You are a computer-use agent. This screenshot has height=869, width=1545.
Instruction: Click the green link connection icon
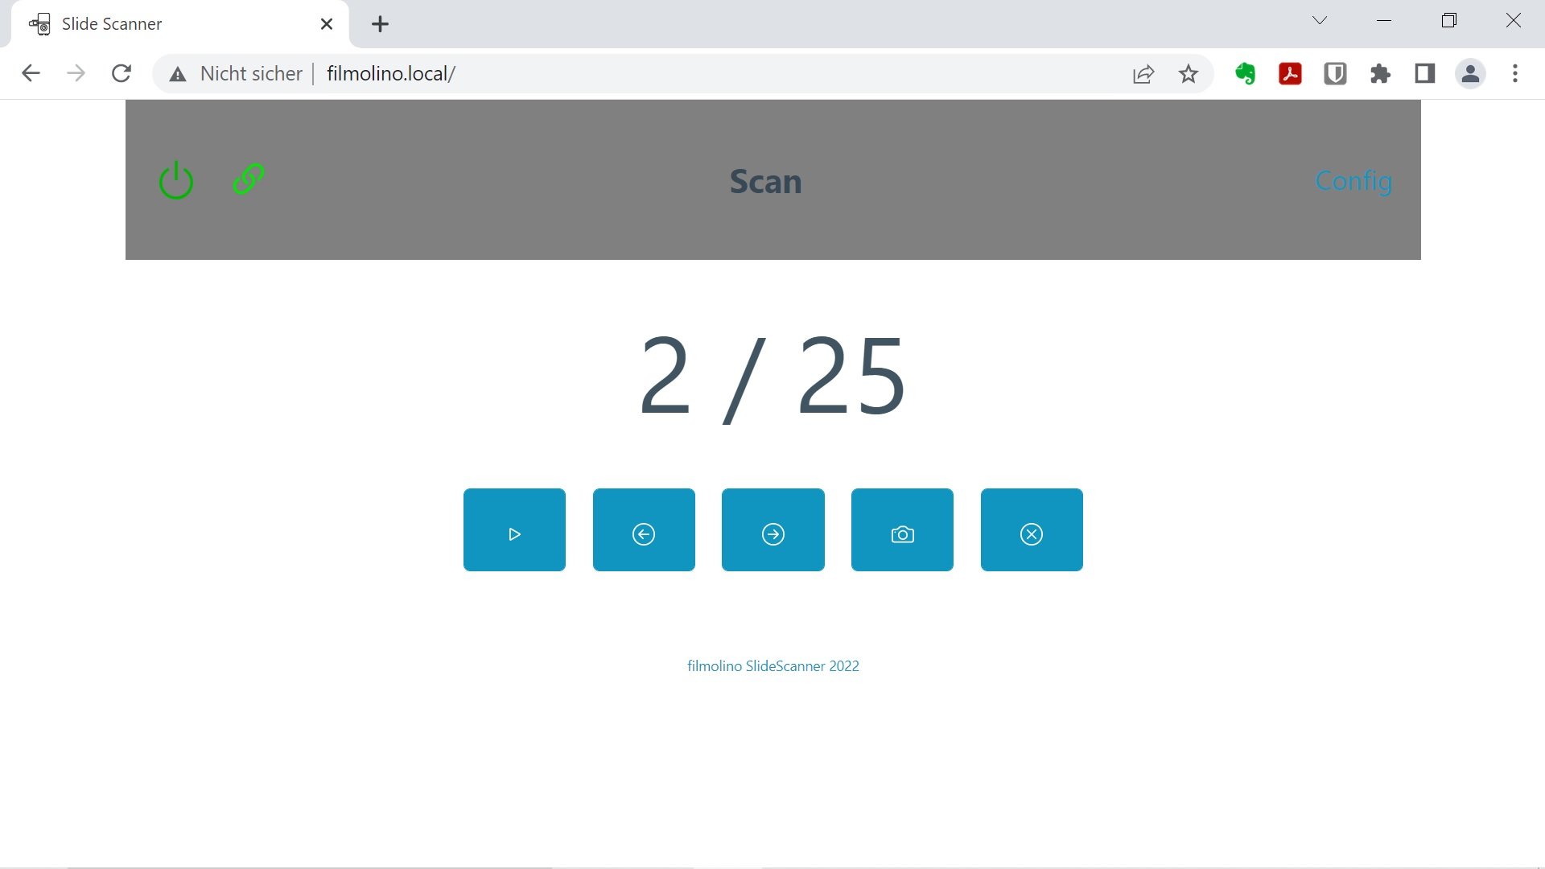click(249, 179)
